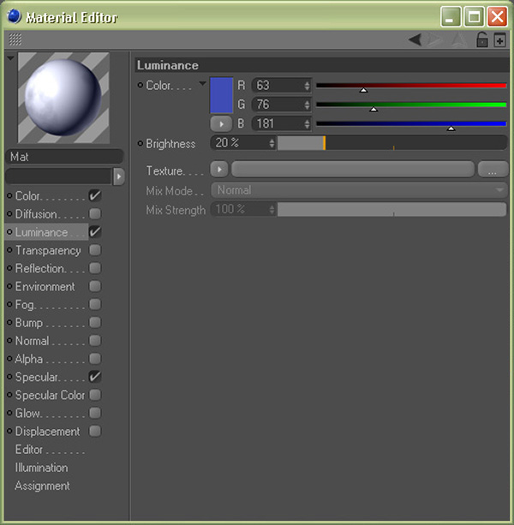This screenshot has width=514, height=525.
Task: Open the Assignment section
Action: (42, 486)
